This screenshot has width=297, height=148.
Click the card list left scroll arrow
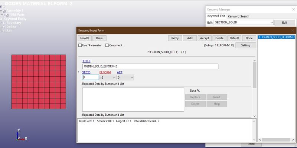pyautogui.click(x=260, y=140)
